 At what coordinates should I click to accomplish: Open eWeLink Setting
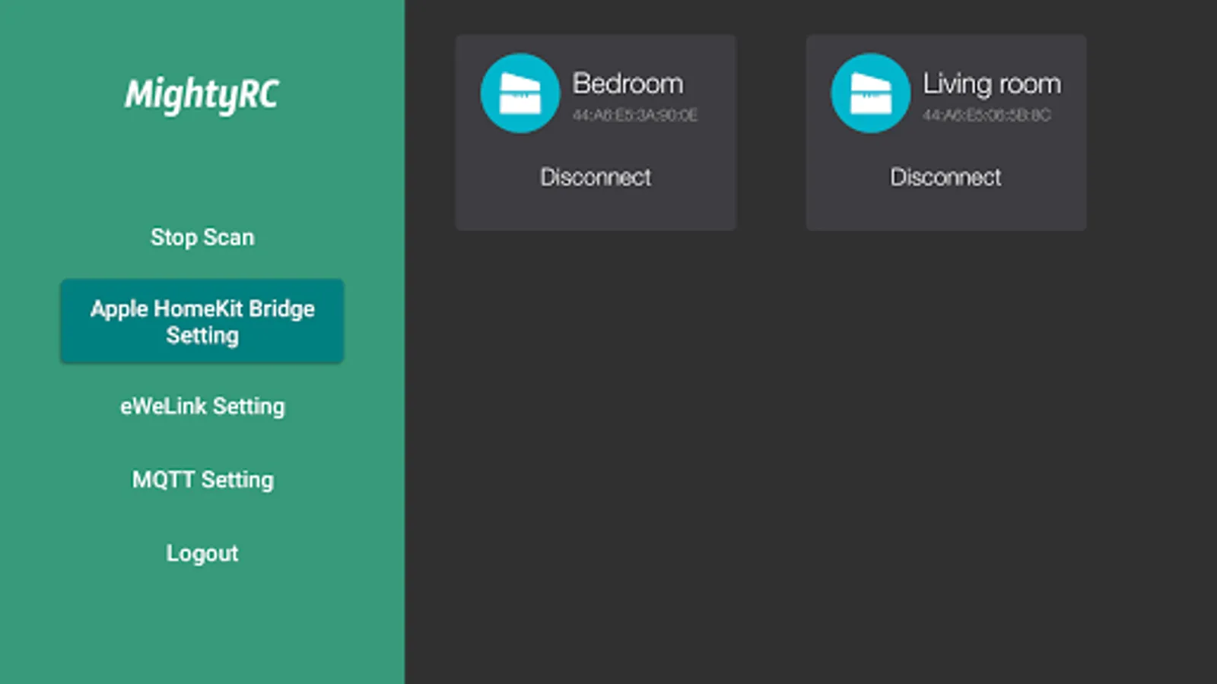click(202, 406)
